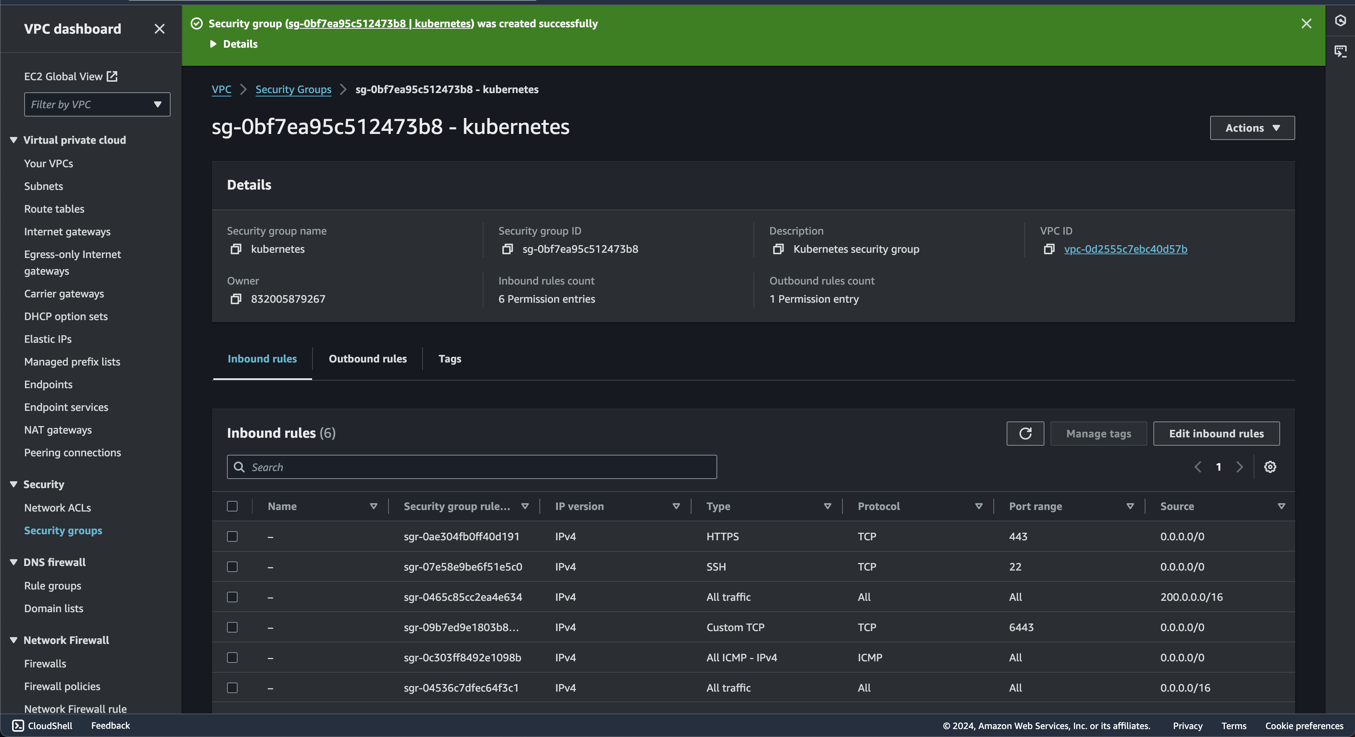The width and height of the screenshot is (1355, 737).
Task: Go to VPC breadcrumb link
Action: pos(221,89)
